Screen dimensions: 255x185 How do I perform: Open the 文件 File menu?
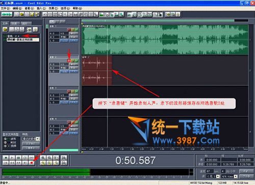coord(6,8)
